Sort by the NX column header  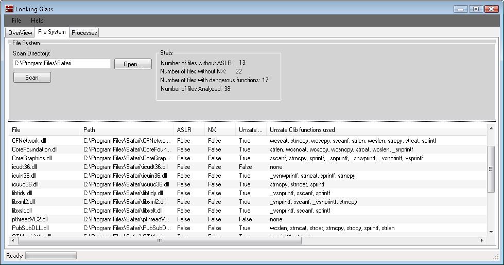coord(220,129)
